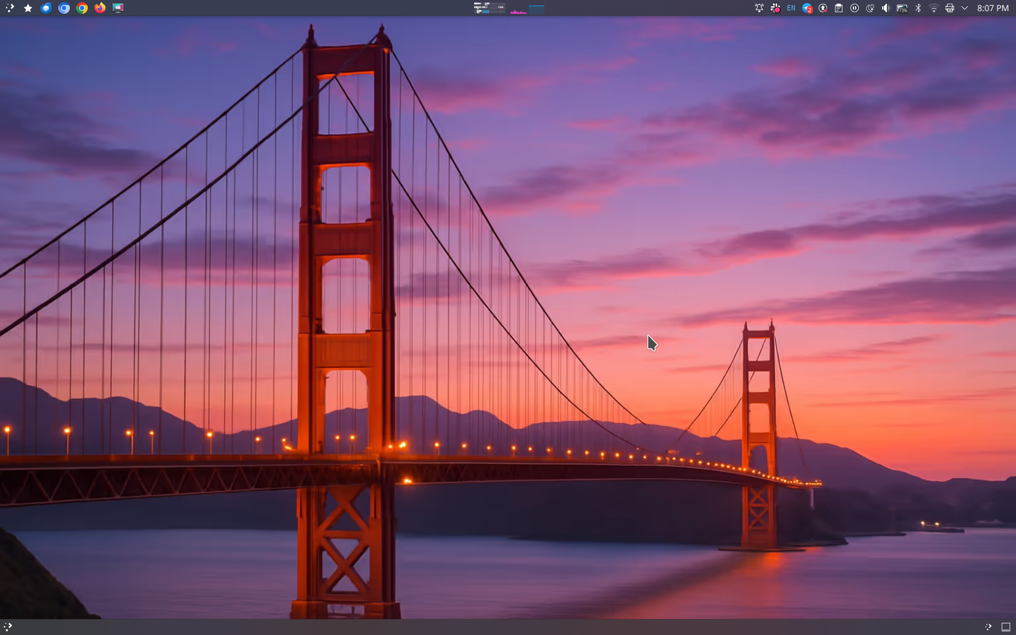View the printer queue icon
The width and height of the screenshot is (1016, 635).
pyautogui.click(x=950, y=8)
